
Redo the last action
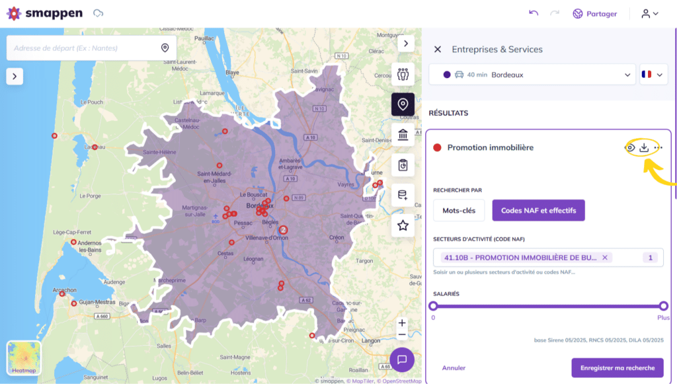(555, 13)
